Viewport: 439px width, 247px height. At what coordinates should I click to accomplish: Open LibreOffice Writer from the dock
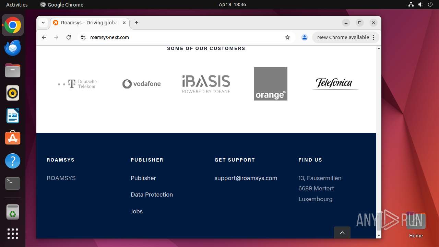point(13,116)
